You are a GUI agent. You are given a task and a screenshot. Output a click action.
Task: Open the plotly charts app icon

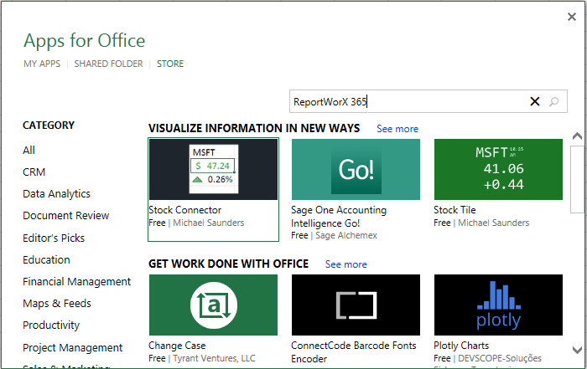pyautogui.click(x=498, y=305)
